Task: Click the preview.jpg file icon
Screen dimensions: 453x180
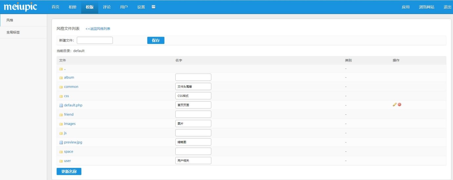Action: 61,142
